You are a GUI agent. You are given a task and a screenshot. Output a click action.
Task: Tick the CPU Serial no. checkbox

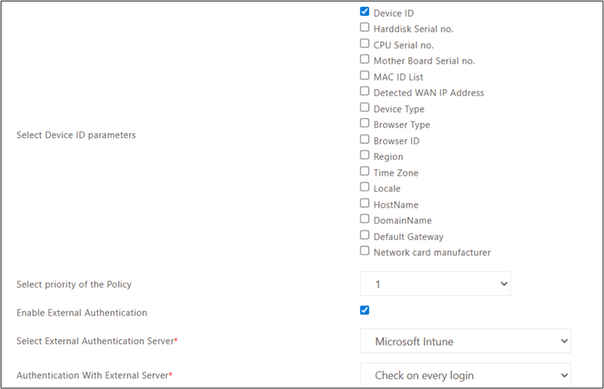[364, 43]
